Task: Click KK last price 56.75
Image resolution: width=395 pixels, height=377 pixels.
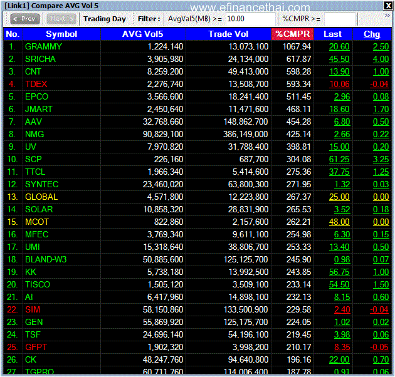Action: (x=339, y=272)
